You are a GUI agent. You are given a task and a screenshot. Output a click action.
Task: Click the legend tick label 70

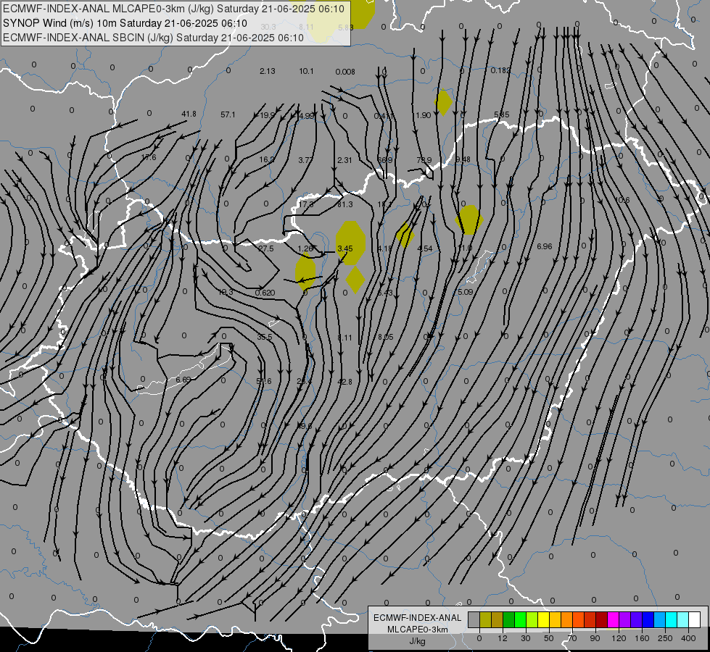pyautogui.click(x=571, y=638)
